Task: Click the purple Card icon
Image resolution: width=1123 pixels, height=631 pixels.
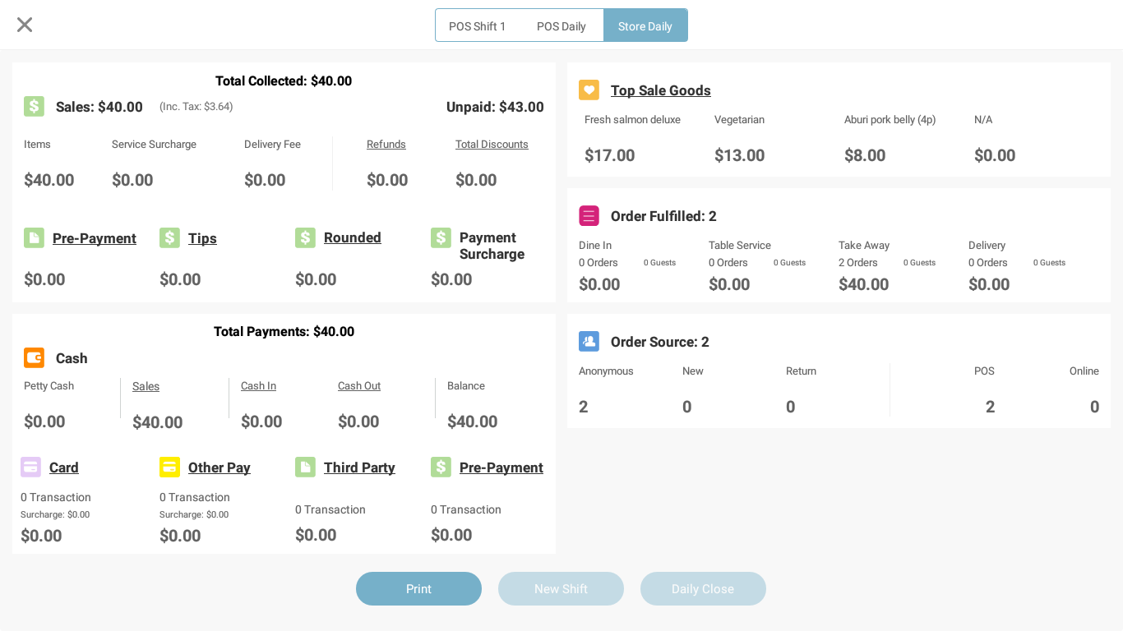Action: [30, 467]
